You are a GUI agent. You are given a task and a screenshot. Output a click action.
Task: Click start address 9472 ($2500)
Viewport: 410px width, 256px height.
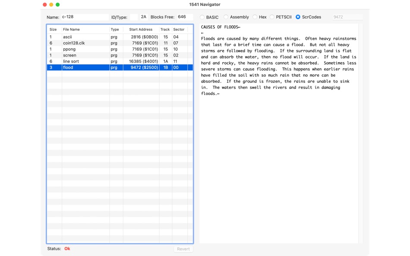pos(145,67)
